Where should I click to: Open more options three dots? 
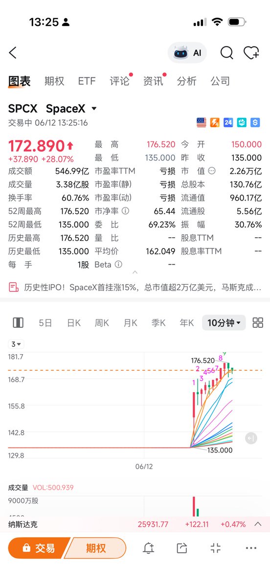tap(251, 548)
